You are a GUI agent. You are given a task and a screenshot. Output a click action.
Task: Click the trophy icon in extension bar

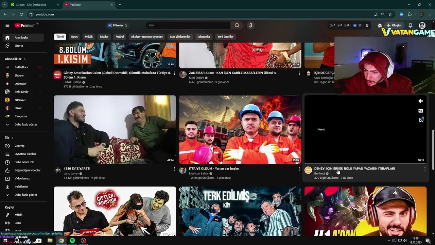pos(367,26)
